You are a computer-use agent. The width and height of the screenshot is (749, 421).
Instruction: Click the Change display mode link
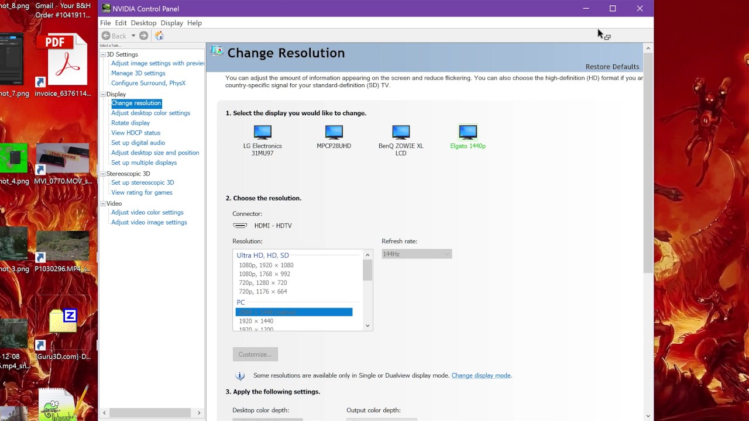coord(481,375)
